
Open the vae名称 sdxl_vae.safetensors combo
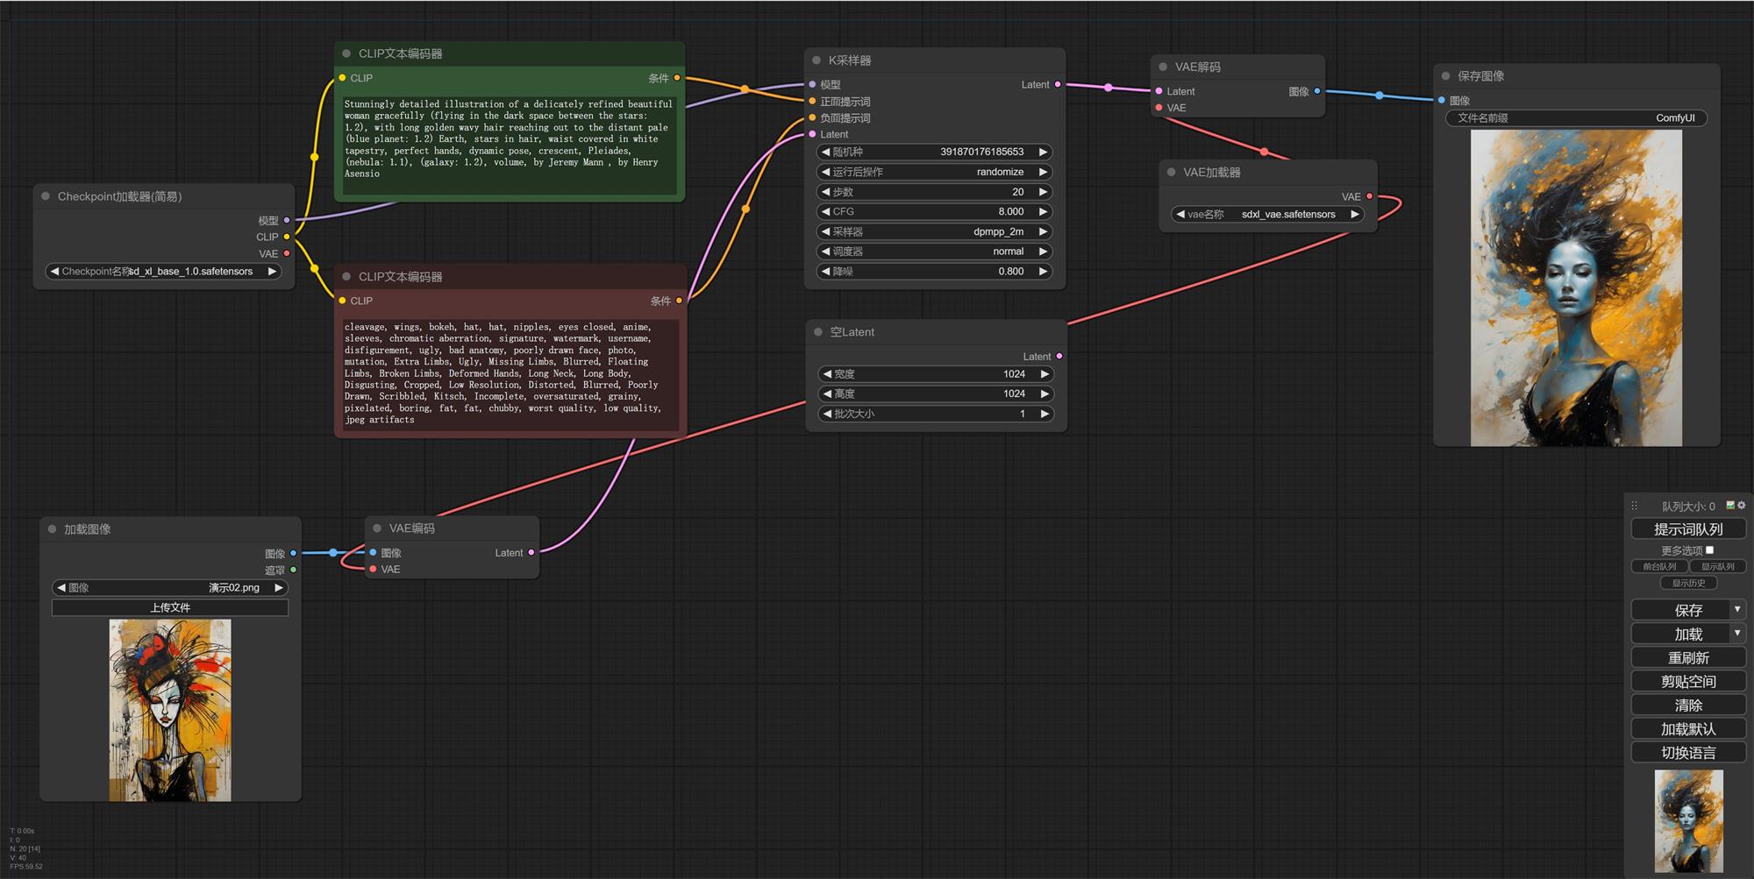coord(1268,214)
